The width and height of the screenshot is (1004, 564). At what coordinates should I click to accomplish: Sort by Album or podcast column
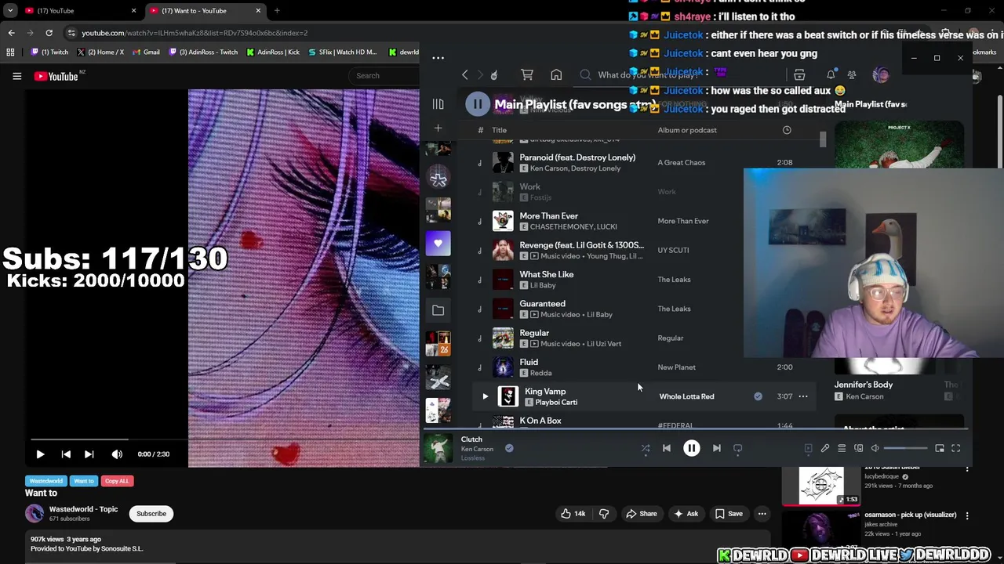(x=687, y=130)
